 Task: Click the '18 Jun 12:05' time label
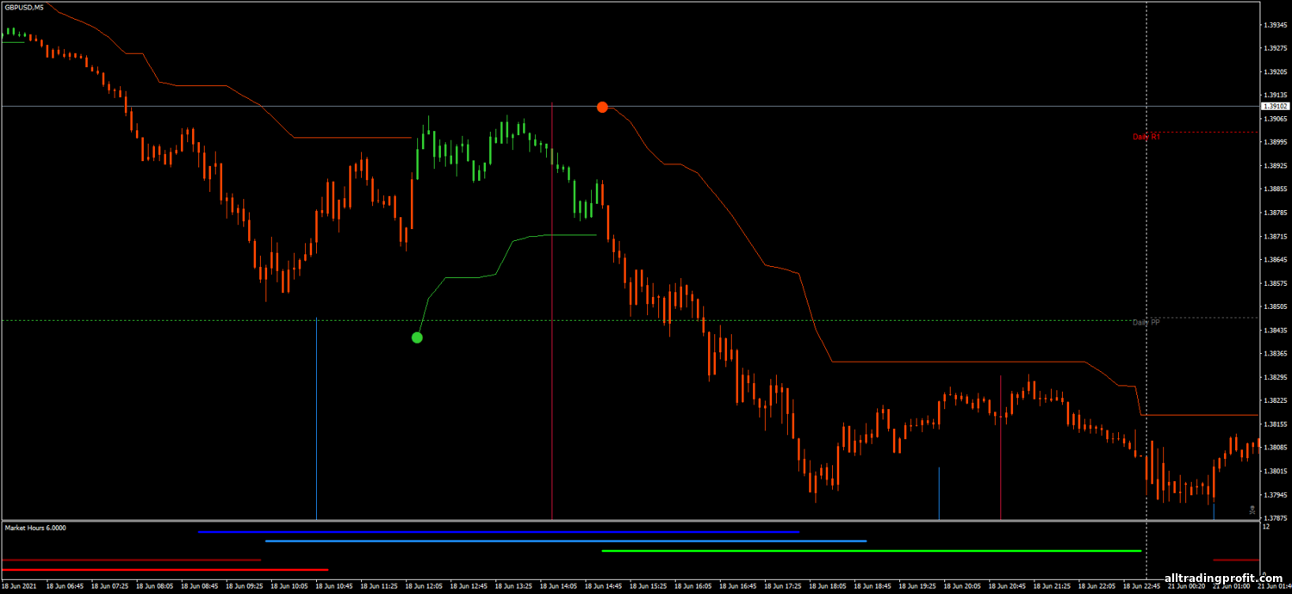coord(424,586)
